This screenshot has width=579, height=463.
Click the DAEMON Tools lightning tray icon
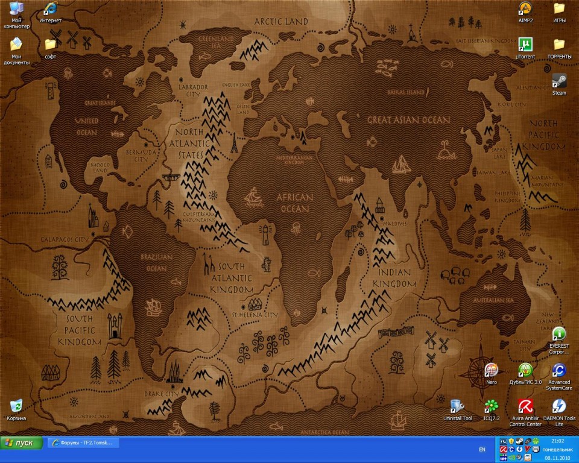(x=519, y=449)
